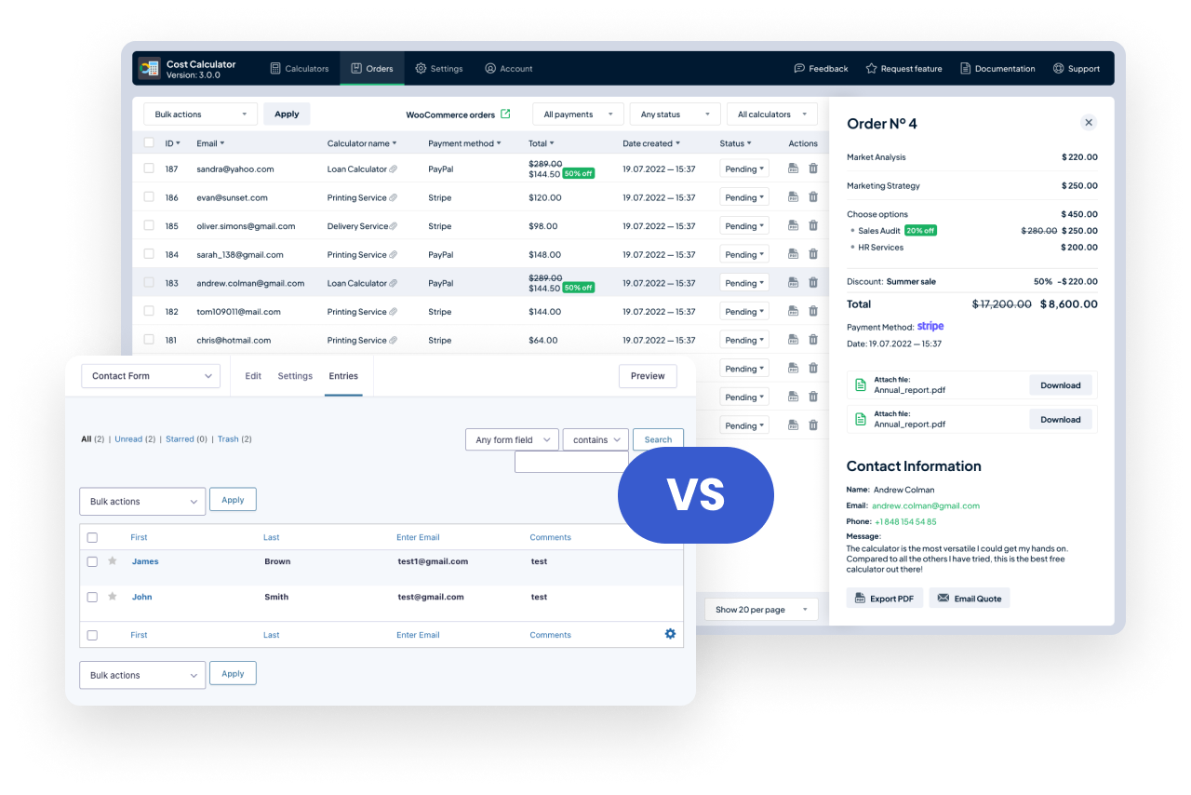Image resolution: width=1191 pixels, height=795 pixels.
Task: Star the James Brown entry
Action: [x=113, y=561]
